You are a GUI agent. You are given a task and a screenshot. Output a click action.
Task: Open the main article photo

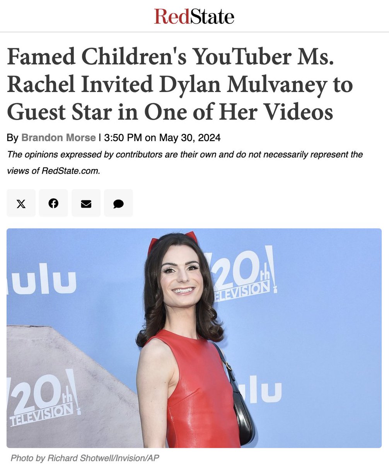[x=194, y=338]
